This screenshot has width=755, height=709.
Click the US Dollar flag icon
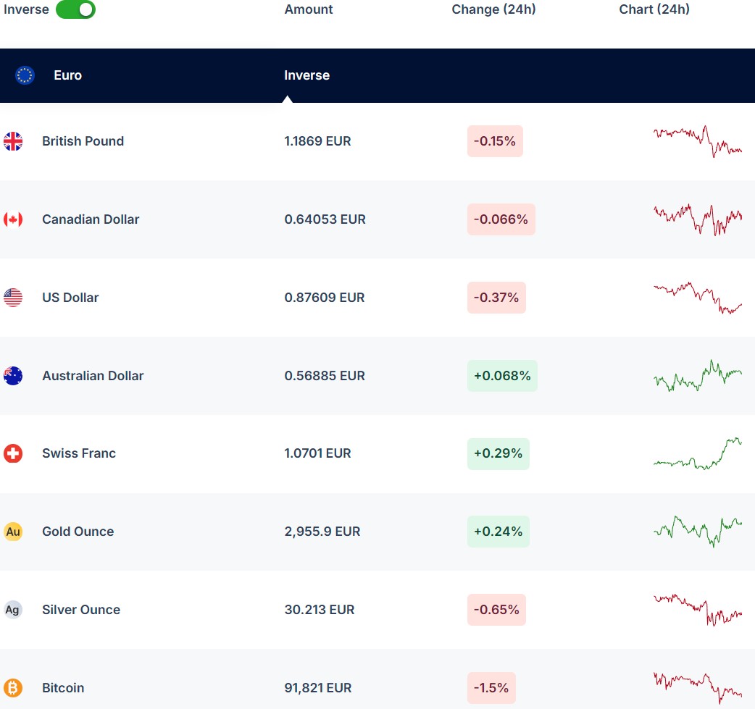(13, 298)
